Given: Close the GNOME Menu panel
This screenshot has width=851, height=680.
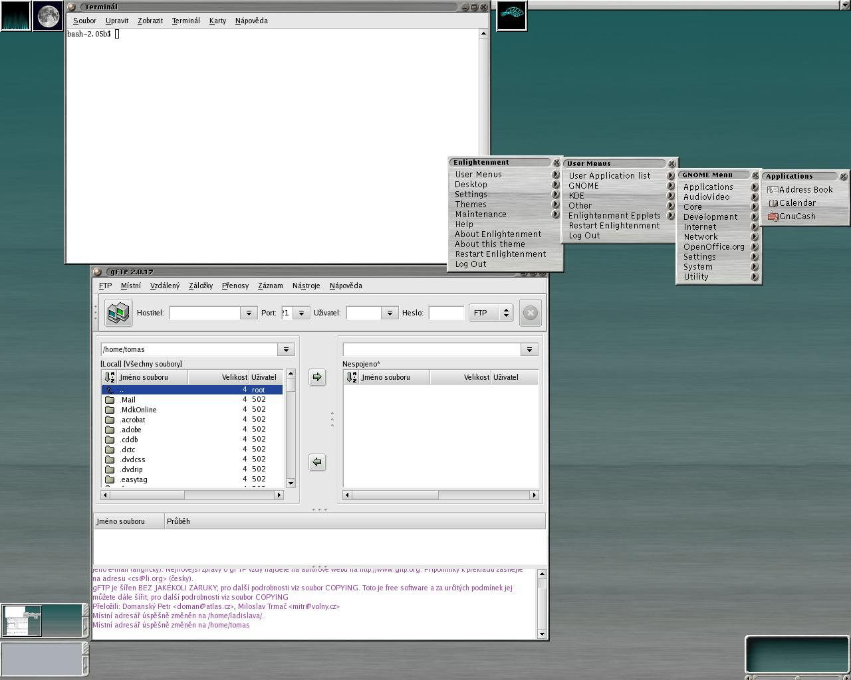Looking at the screenshot, I should pos(755,175).
